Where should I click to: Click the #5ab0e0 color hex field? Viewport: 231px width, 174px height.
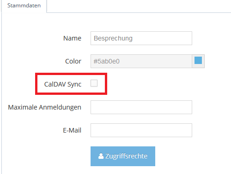pos(141,61)
